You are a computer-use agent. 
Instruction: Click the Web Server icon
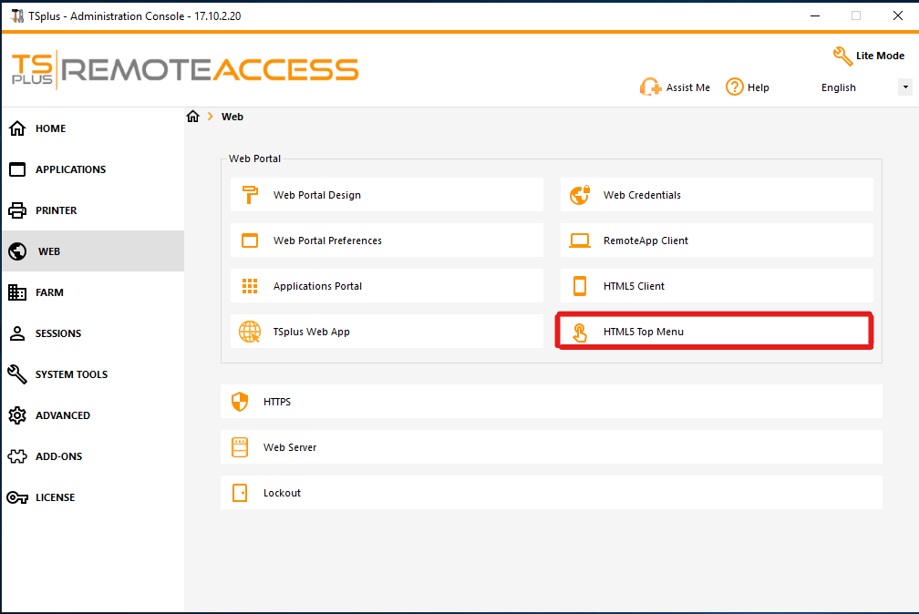click(241, 447)
